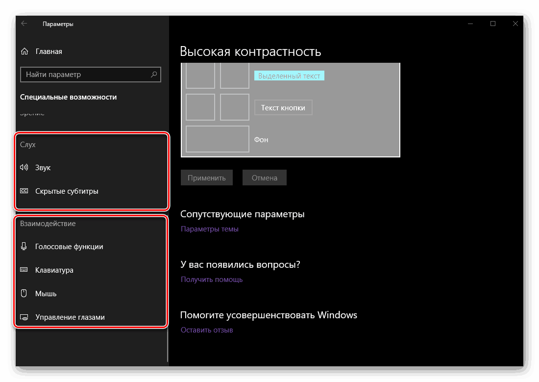This screenshot has width=539, height=382.
Task: Click the Высокая контрастность page title
Action: tap(250, 51)
